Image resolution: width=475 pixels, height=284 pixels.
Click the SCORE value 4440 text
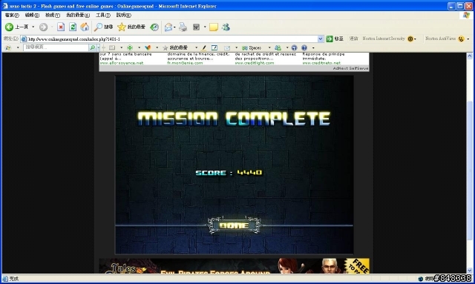(249, 172)
